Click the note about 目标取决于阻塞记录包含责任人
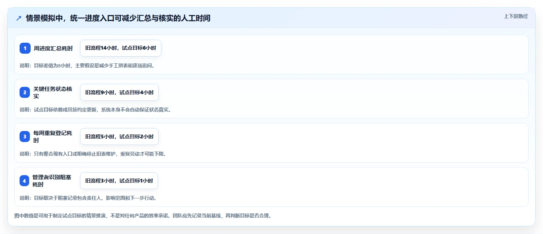 click(88, 198)
